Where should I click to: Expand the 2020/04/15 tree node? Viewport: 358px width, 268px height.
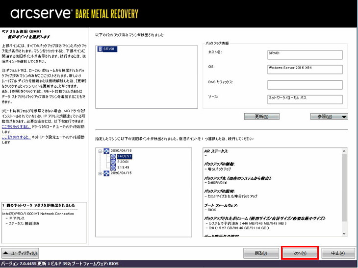click(100, 173)
